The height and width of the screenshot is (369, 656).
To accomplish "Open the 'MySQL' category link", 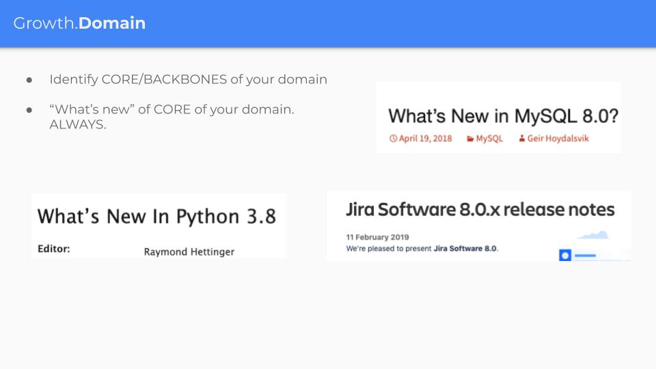I will (489, 139).
